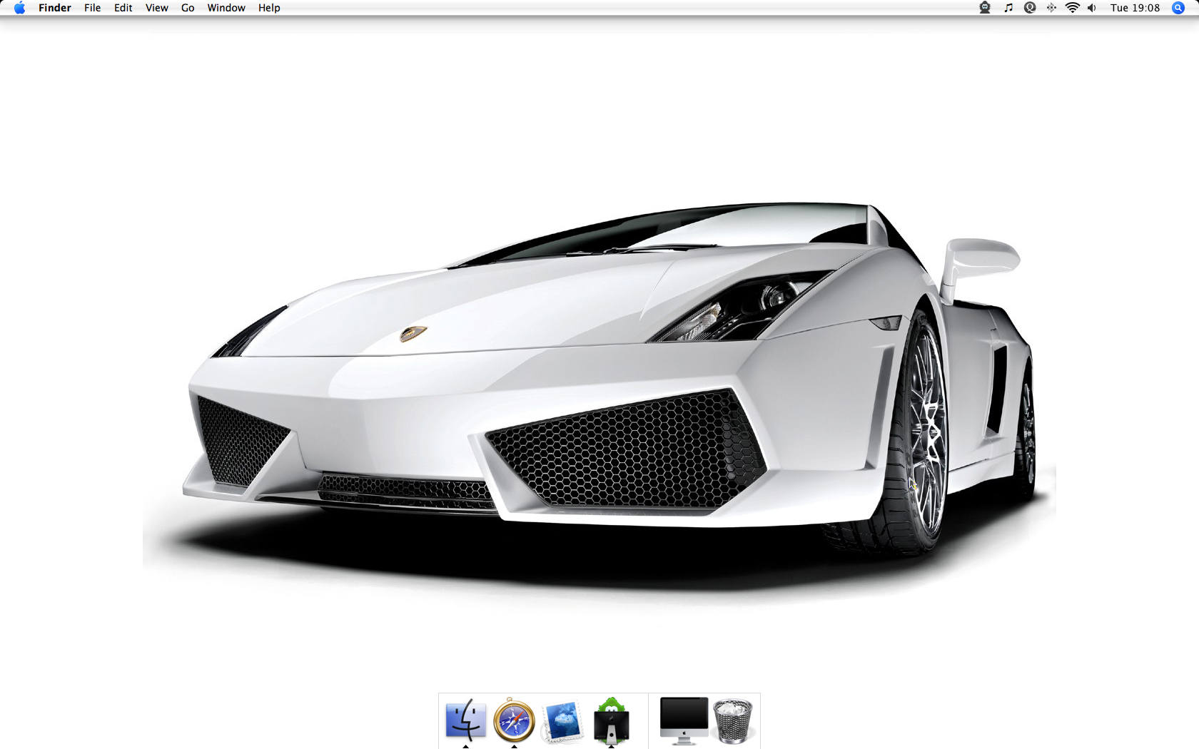Open the Trash in the Dock
Screen dimensions: 1199x749
(733, 721)
